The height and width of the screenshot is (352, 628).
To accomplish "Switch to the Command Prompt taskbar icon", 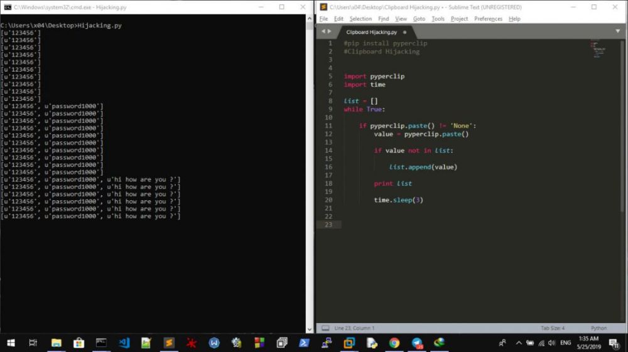I will (x=101, y=343).
